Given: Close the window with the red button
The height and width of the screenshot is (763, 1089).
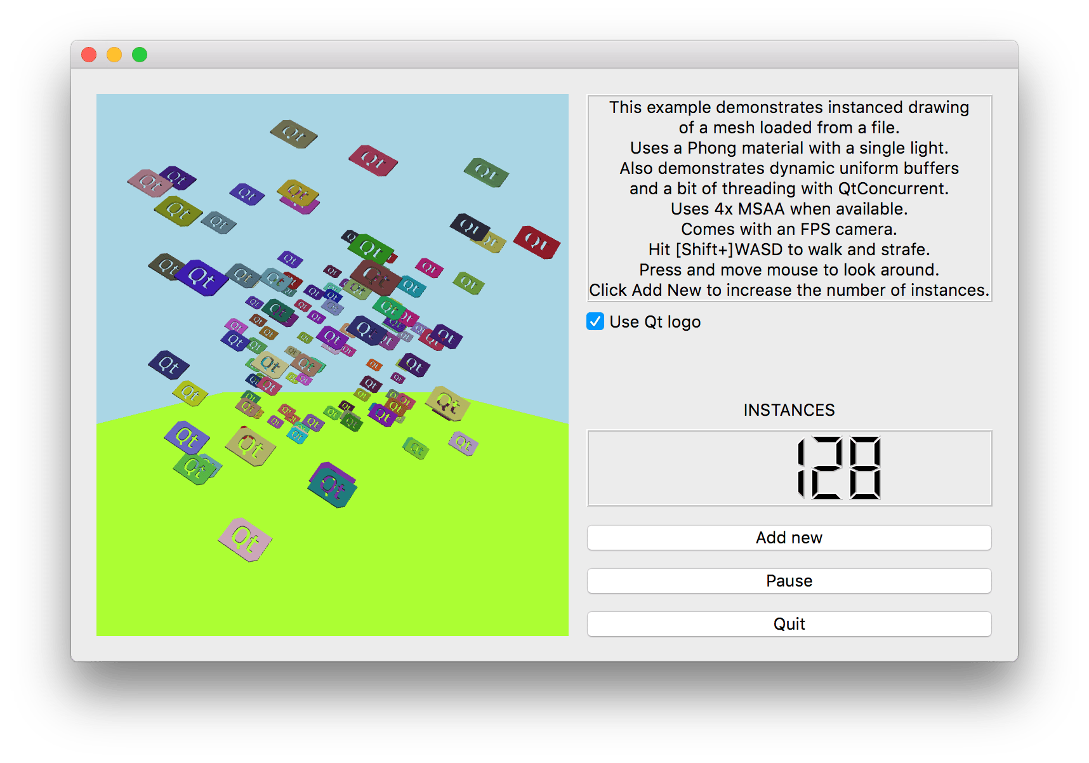Looking at the screenshot, I should click(x=89, y=55).
